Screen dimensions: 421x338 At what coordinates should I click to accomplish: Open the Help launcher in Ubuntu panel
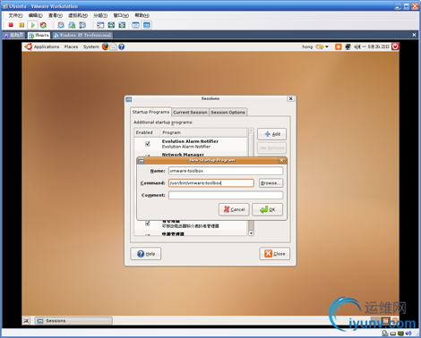121,46
